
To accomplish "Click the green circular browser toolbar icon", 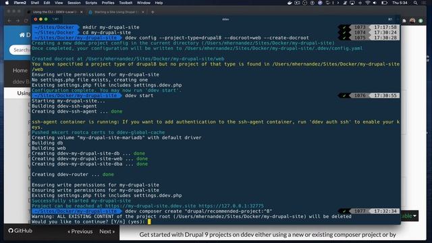I will [x=421, y=21].
